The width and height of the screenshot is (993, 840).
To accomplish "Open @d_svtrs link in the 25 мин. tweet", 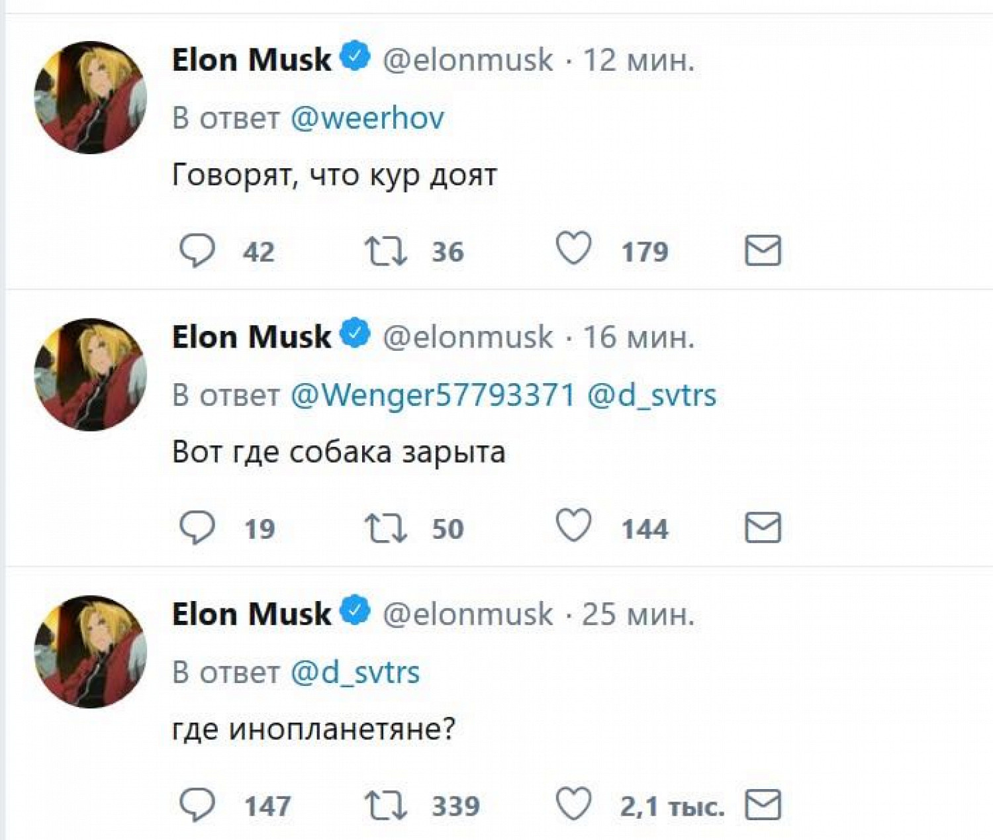I will point(355,673).
